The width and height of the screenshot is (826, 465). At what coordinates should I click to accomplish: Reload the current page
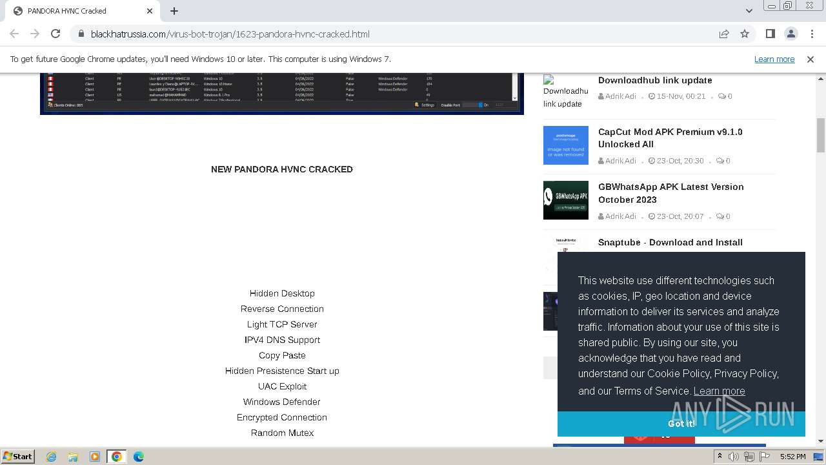(55, 34)
